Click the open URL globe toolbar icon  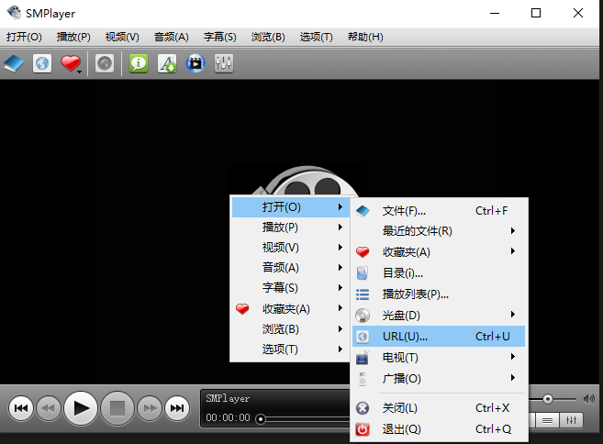click(42, 63)
